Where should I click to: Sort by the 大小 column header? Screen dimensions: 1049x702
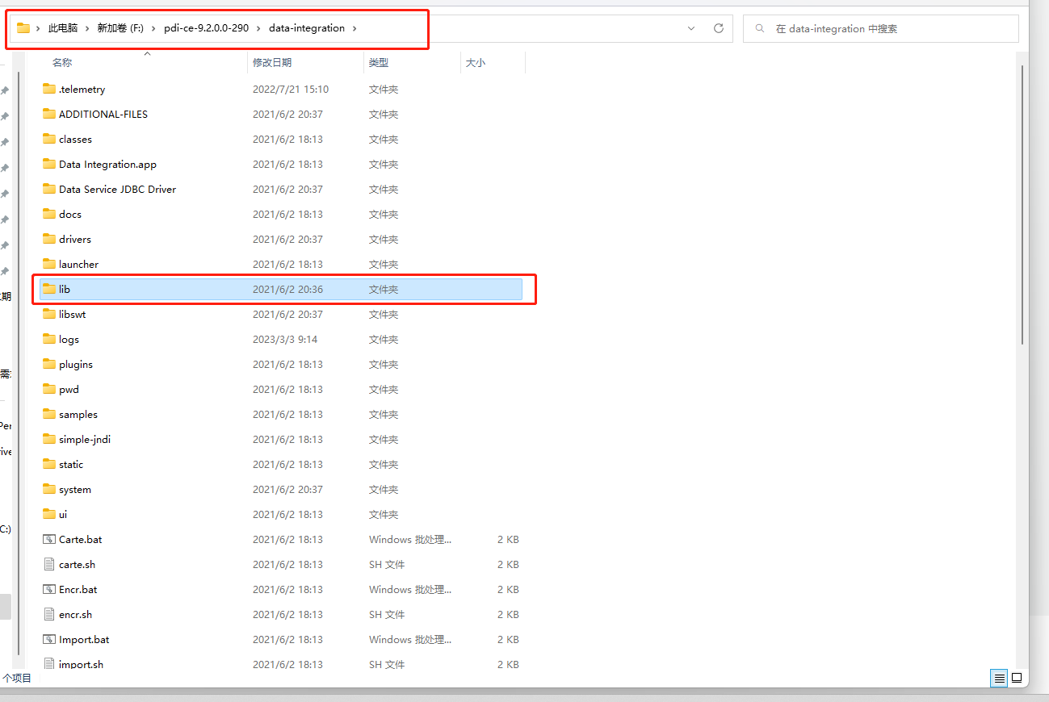click(476, 62)
